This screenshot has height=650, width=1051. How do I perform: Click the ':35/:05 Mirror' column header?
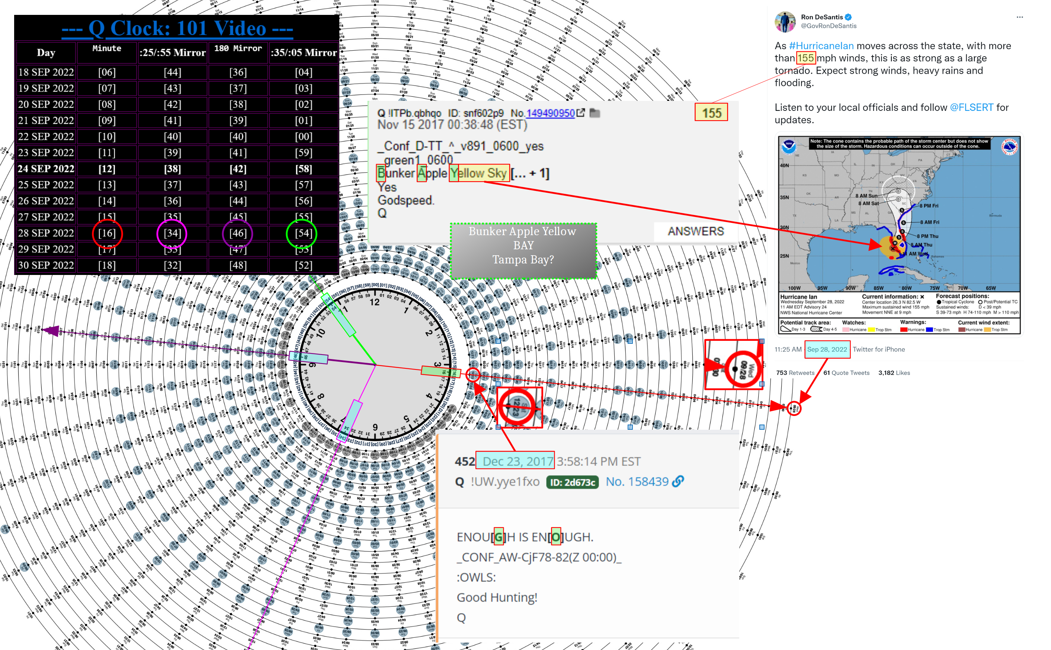pos(304,53)
